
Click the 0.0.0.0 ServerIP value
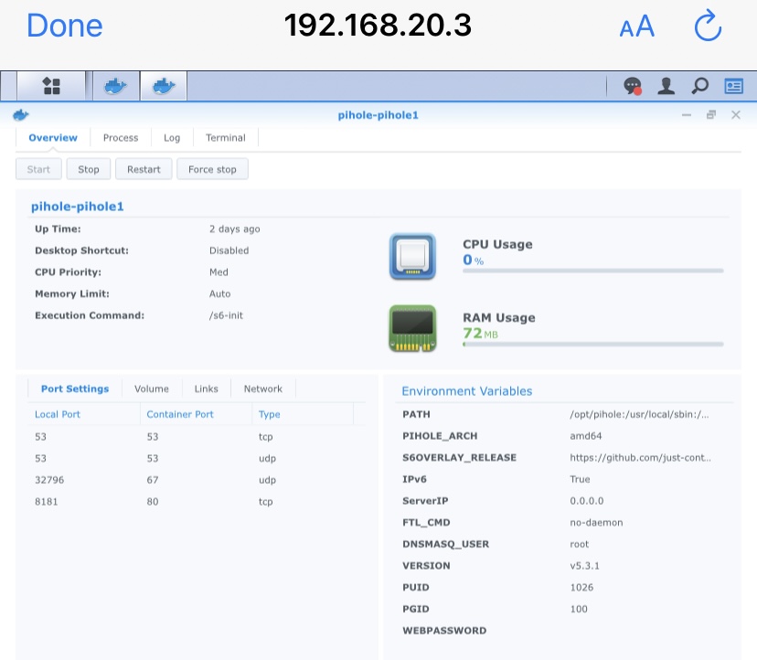click(587, 501)
